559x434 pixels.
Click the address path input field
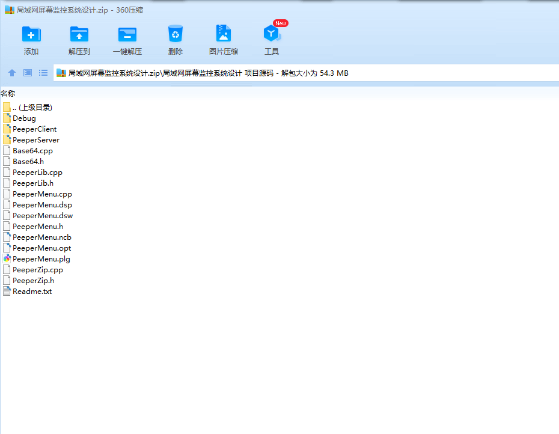tap(306, 73)
